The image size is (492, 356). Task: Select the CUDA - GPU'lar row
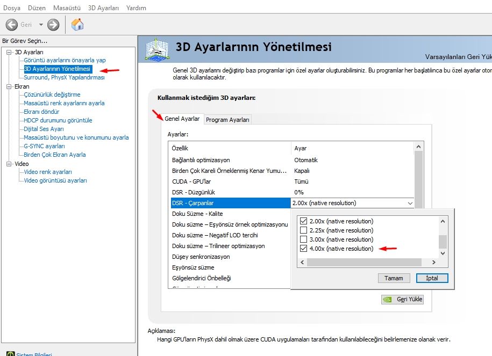(x=293, y=181)
